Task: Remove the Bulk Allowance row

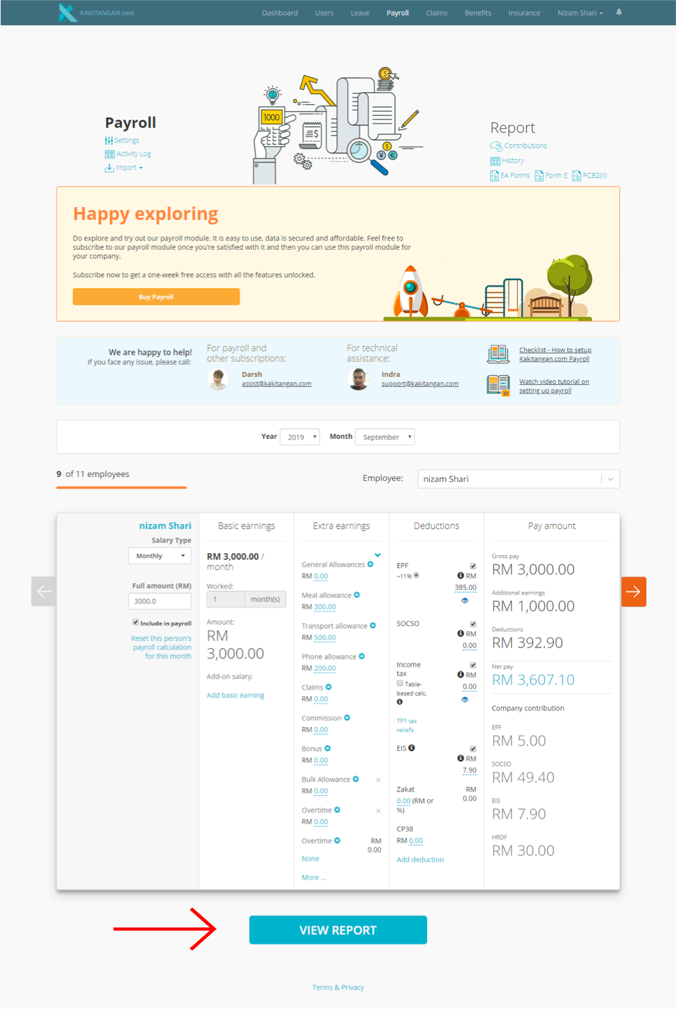Action: coord(378,780)
